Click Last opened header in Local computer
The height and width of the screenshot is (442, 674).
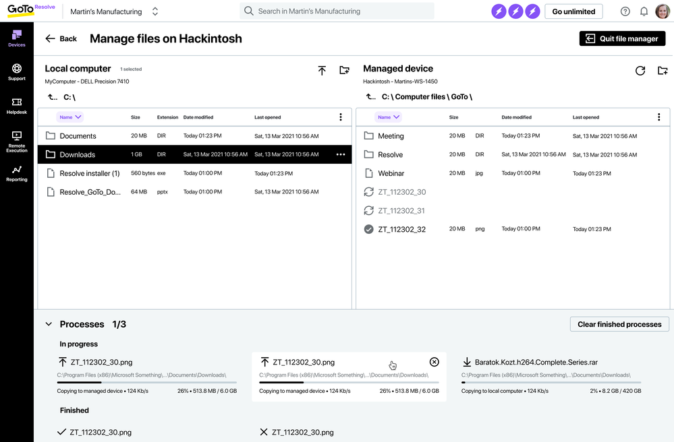coord(267,117)
